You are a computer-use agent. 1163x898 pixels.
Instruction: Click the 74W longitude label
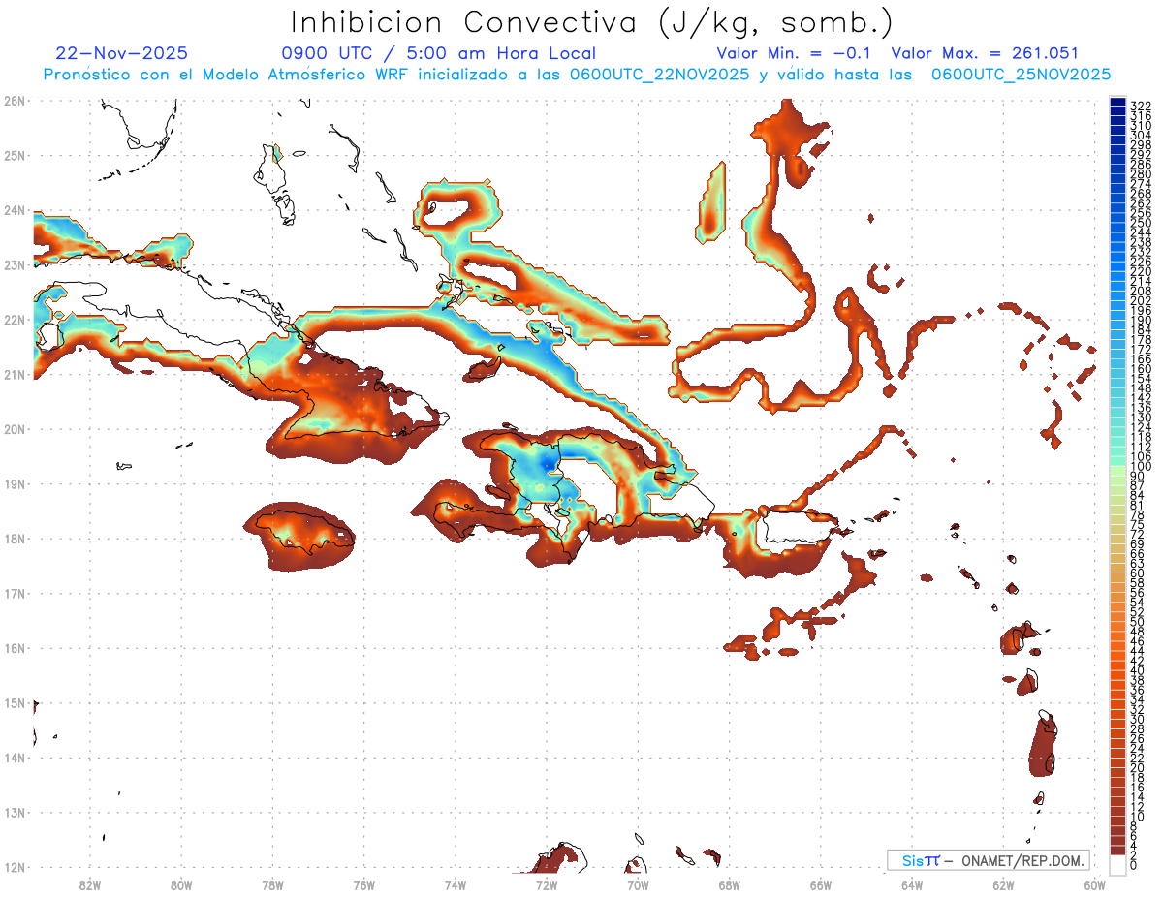pos(456,884)
